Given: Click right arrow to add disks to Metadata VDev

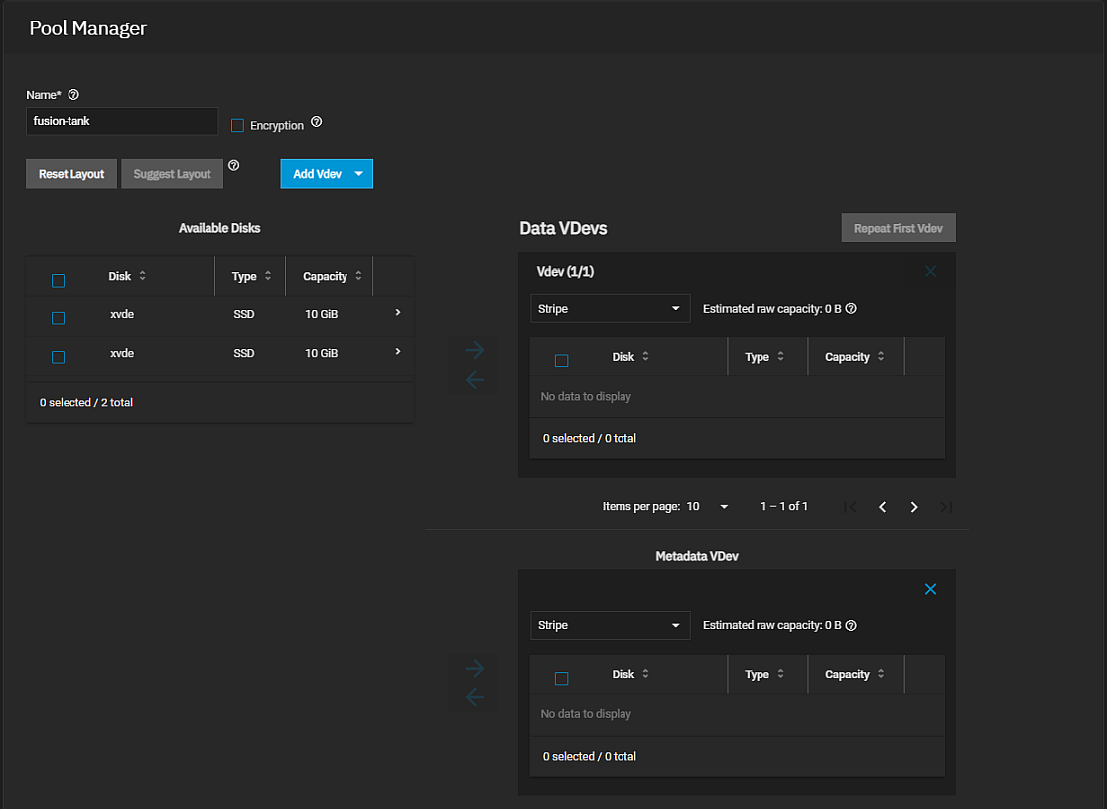Looking at the screenshot, I should (x=475, y=668).
